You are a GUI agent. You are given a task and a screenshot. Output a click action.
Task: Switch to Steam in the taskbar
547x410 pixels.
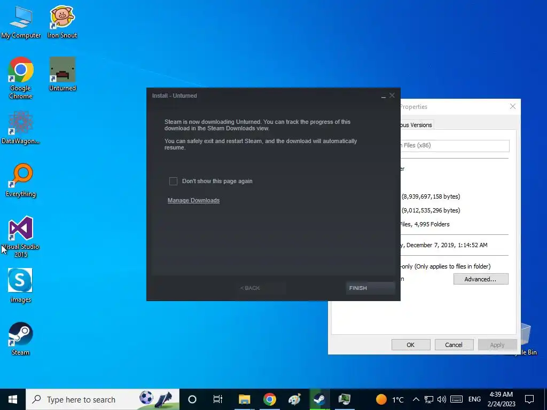click(319, 399)
